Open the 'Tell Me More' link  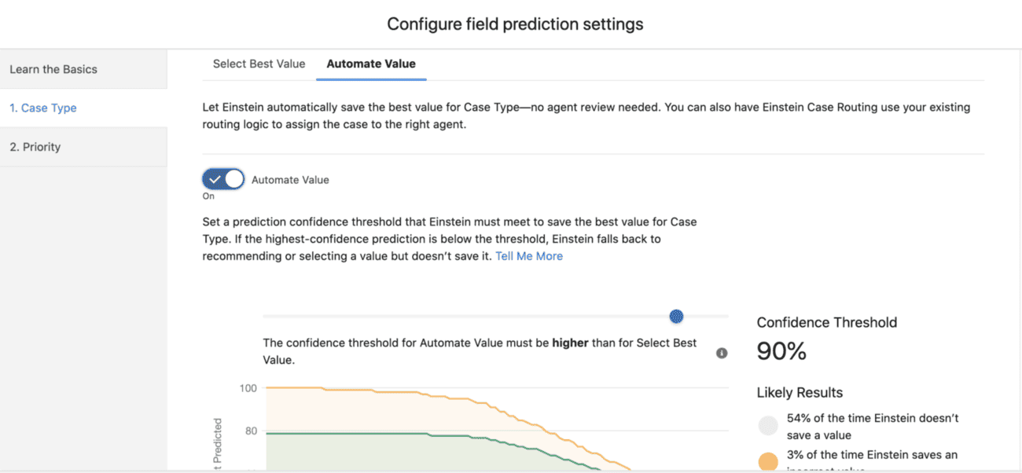tap(529, 255)
